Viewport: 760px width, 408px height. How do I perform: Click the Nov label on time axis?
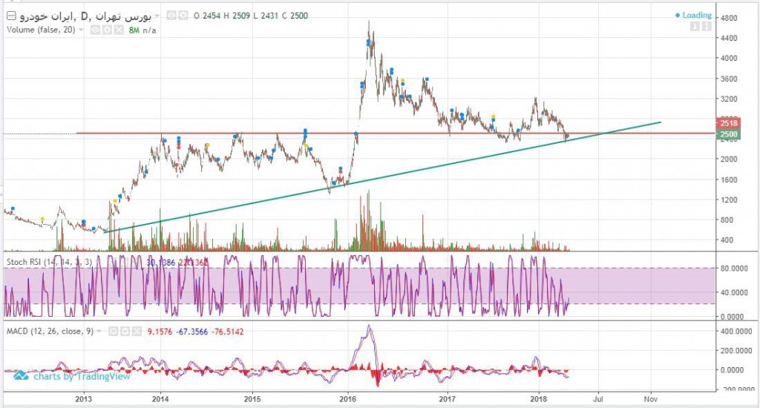pyautogui.click(x=650, y=399)
